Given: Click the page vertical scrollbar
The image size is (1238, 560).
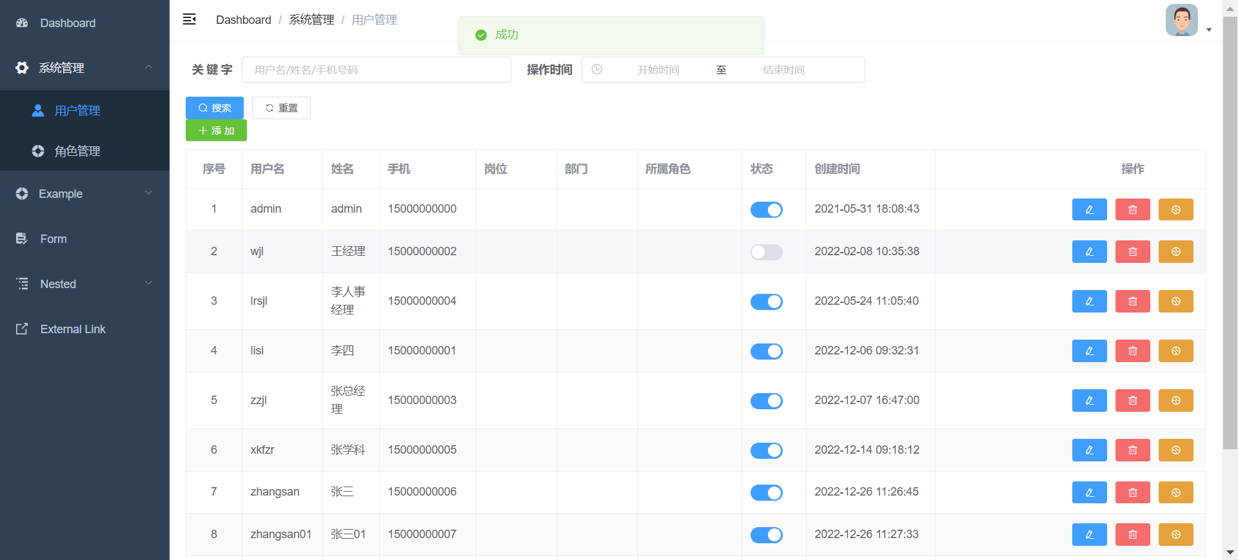Looking at the screenshot, I should coord(1230,232).
